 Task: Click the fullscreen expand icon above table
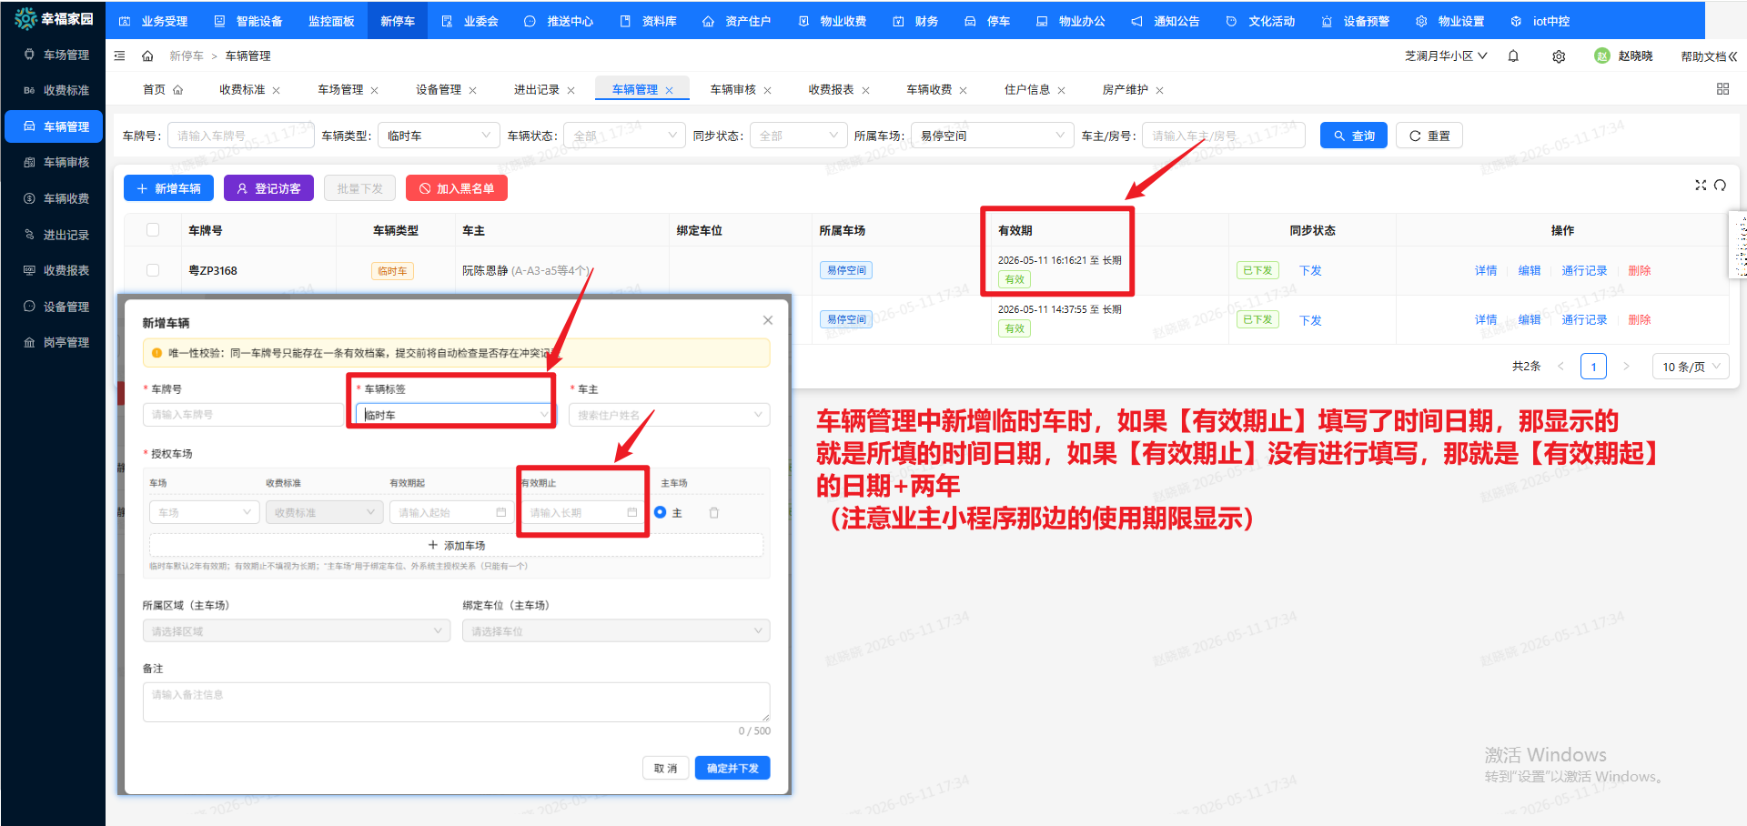click(x=1701, y=185)
